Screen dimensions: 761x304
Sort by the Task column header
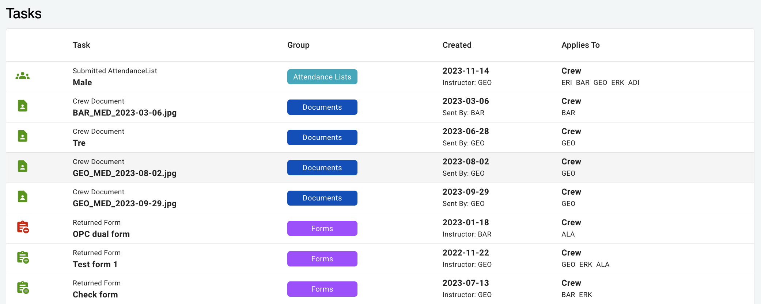(x=81, y=45)
